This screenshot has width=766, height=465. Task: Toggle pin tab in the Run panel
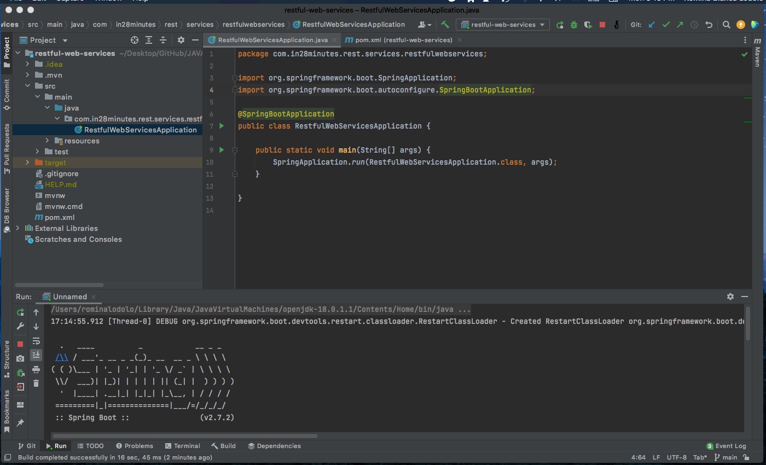coord(20,423)
